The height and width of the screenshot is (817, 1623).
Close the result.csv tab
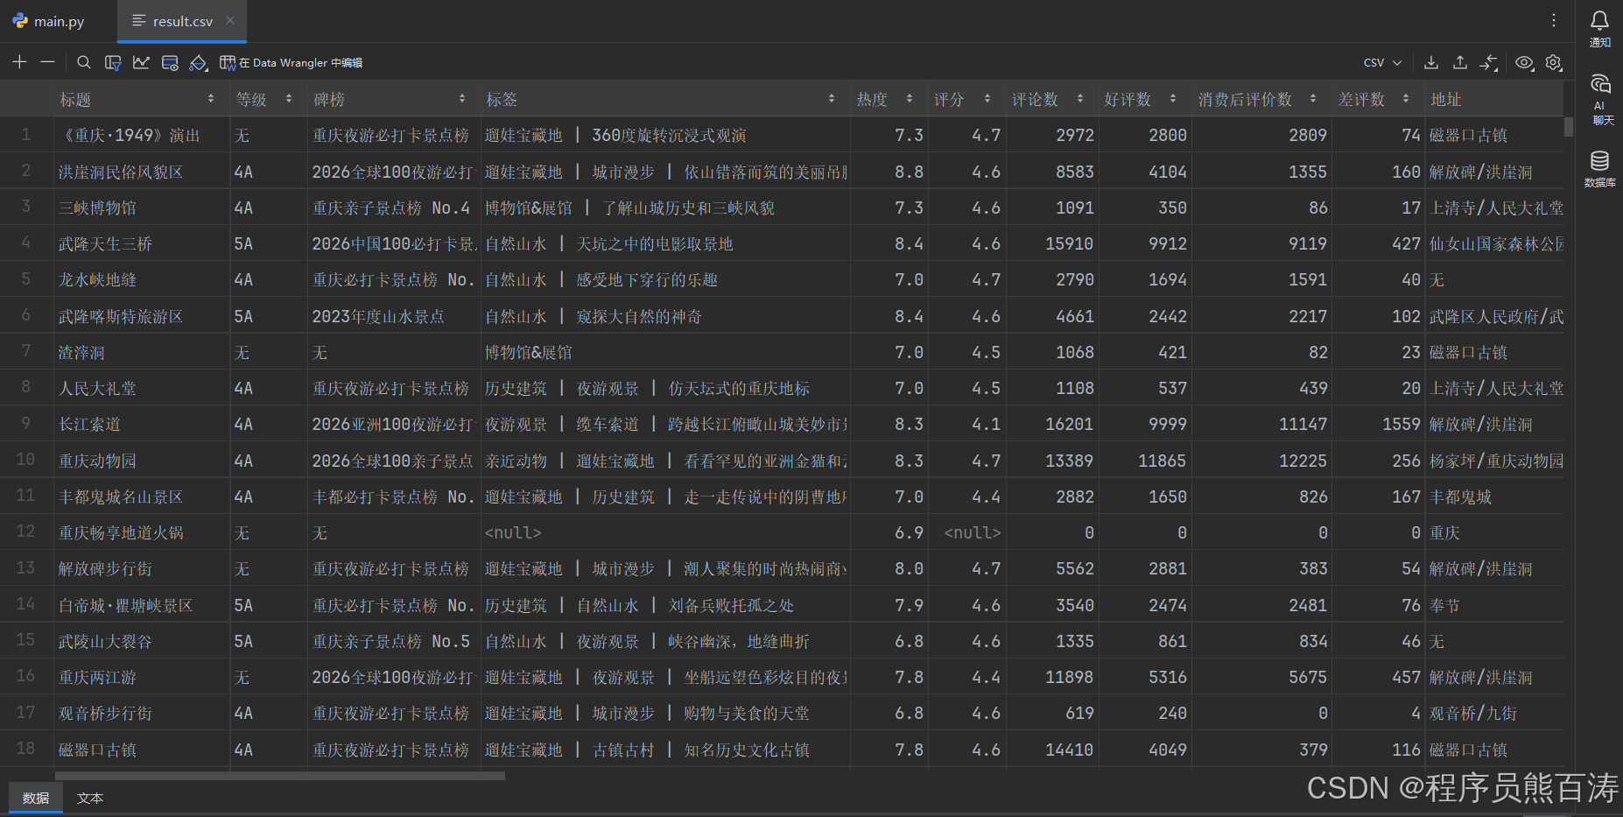pyautogui.click(x=230, y=20)
